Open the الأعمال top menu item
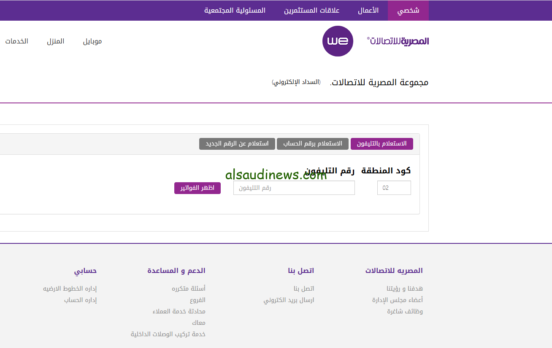 click(368, 11)
